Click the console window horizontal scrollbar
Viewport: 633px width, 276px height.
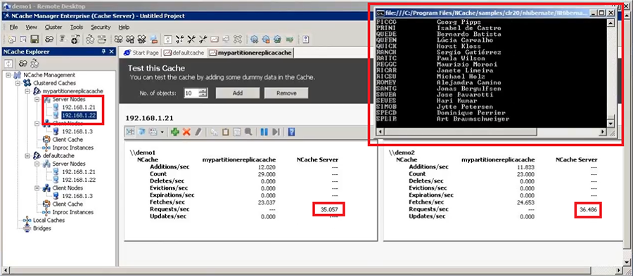492,132
